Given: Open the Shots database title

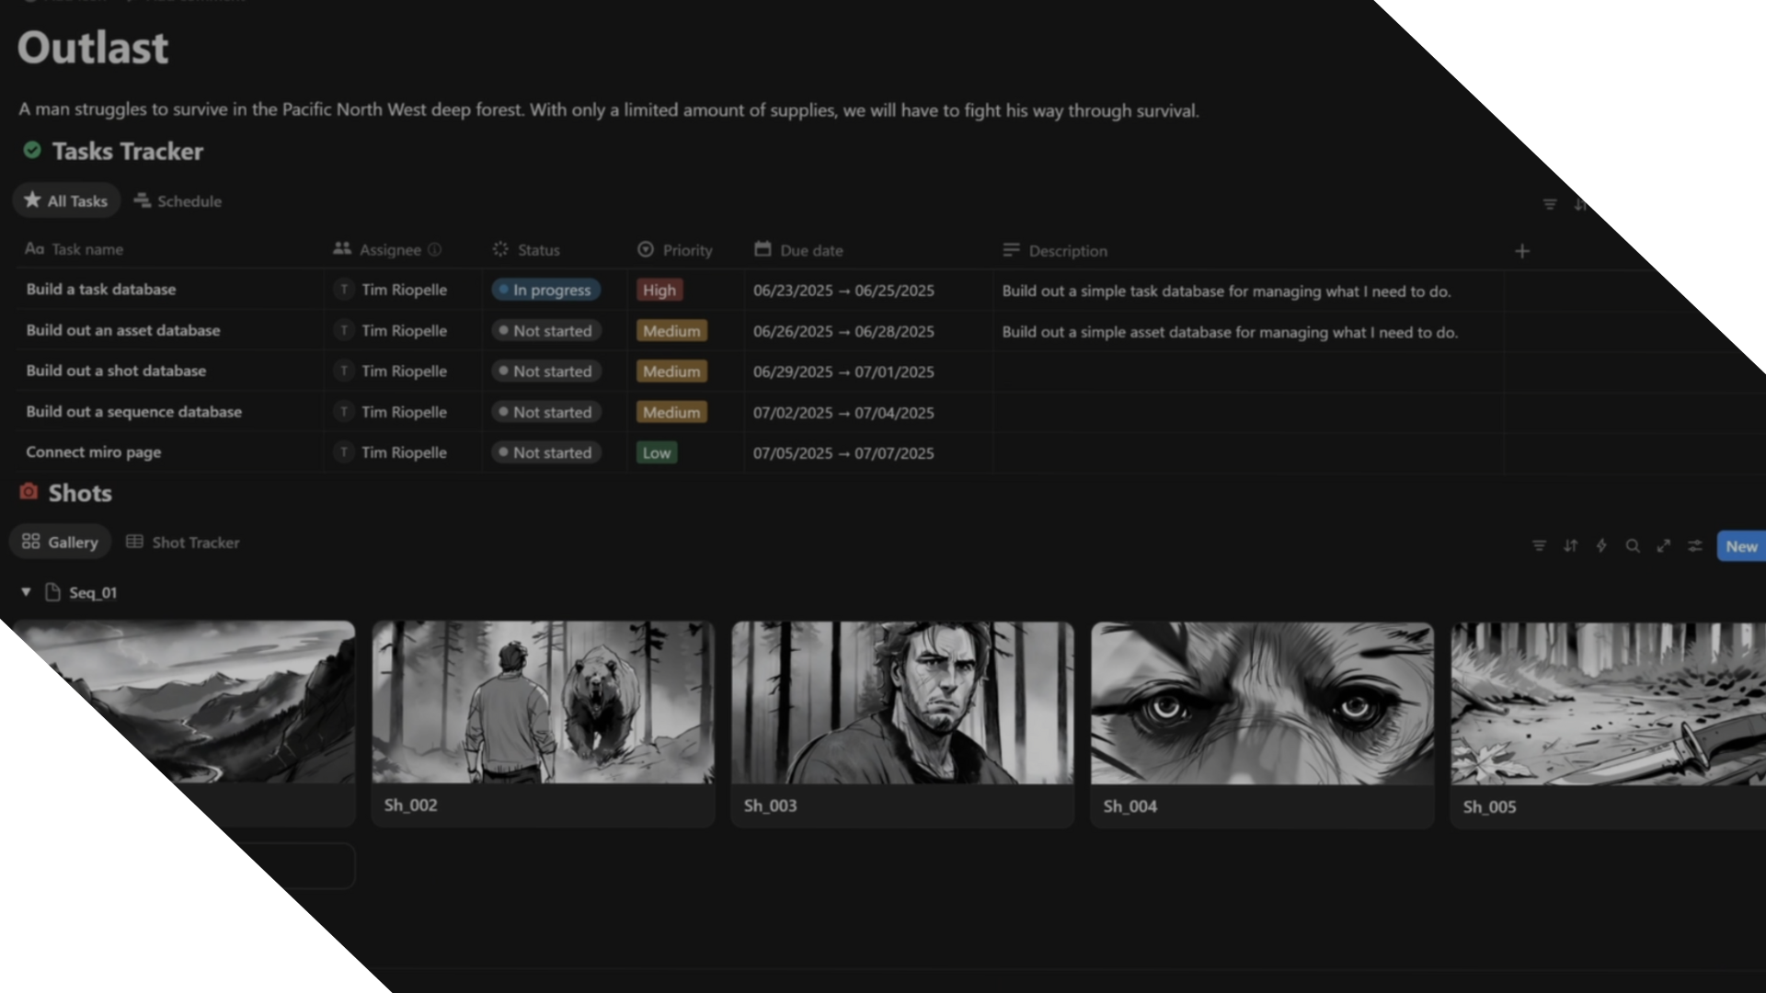Looking at the screenshot, I should 80,493.
